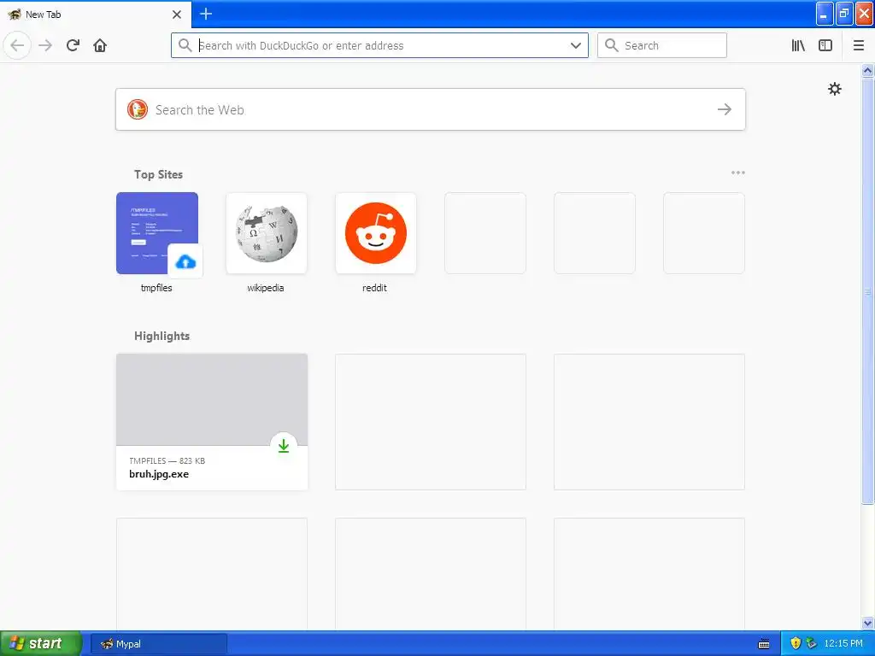Open the Library bookshelf icon
The width and height of the screenshot is (875, 656).
coord(798,45)
